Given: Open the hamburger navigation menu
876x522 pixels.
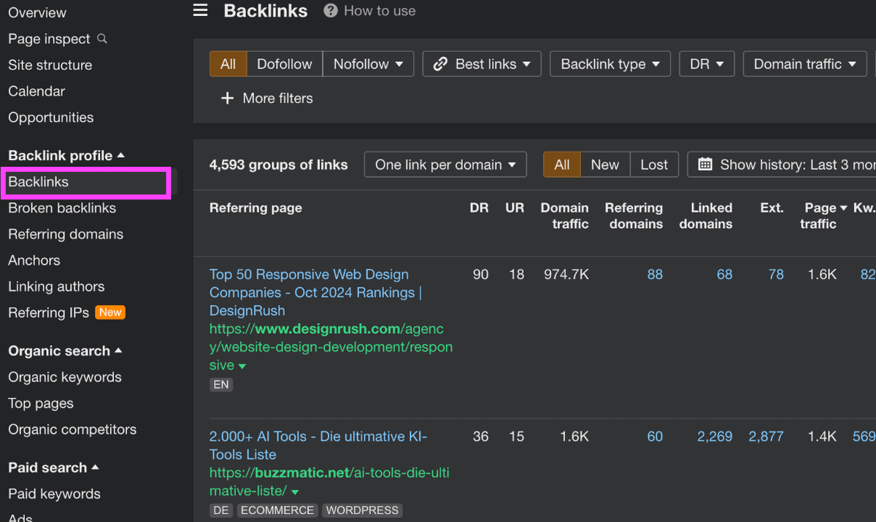Looking at the screenshot, I should coord(200,10).
